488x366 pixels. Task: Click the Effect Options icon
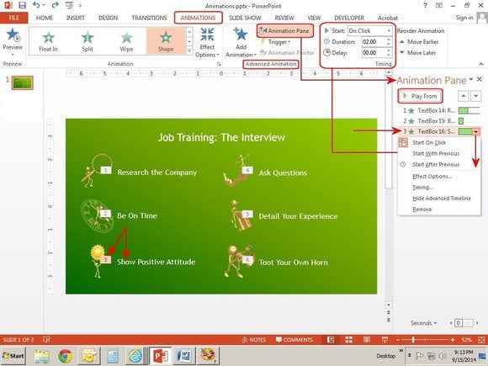pos(207,34)
